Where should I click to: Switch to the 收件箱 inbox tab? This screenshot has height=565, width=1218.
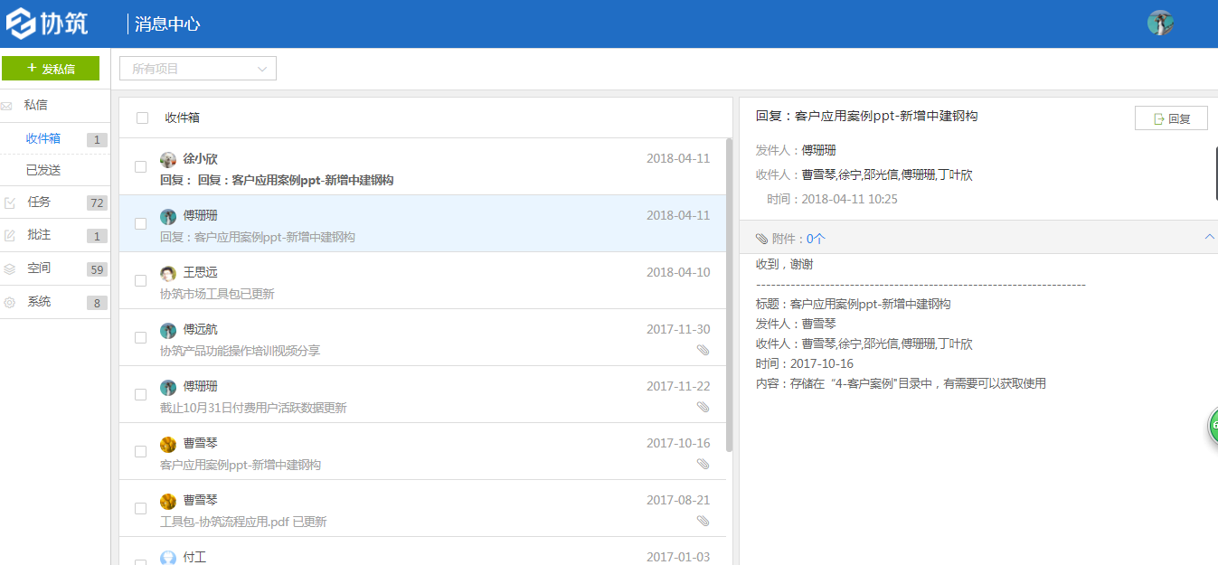(43, 138)
